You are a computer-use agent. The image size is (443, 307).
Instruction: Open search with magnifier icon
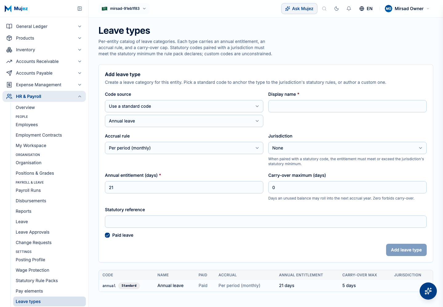[324, 9]
